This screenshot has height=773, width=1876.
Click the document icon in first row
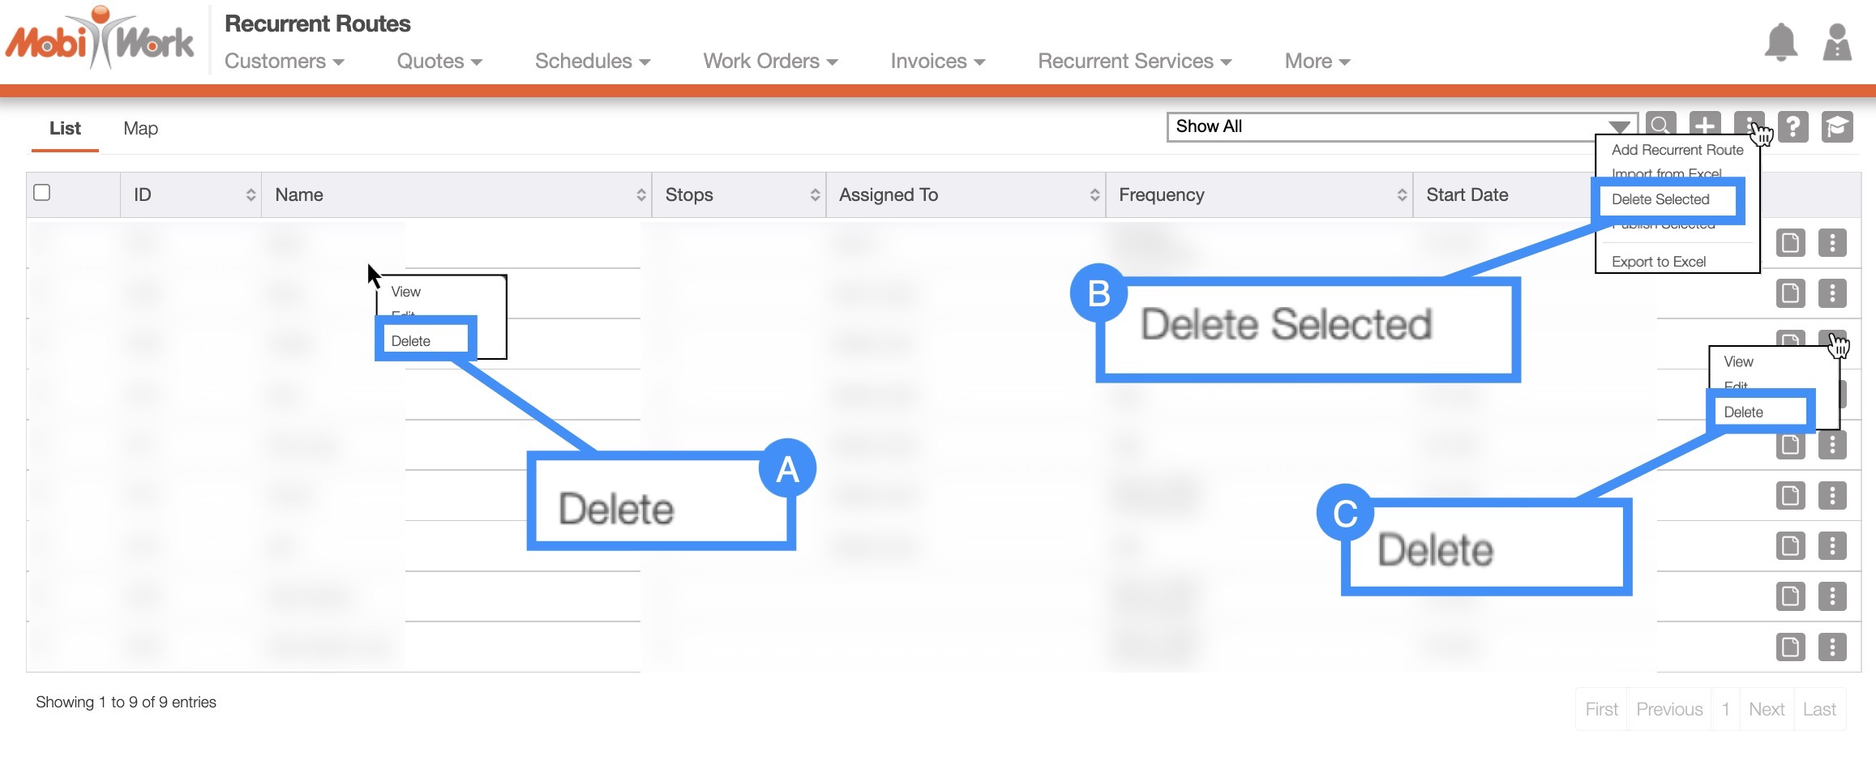(1790, 243)
